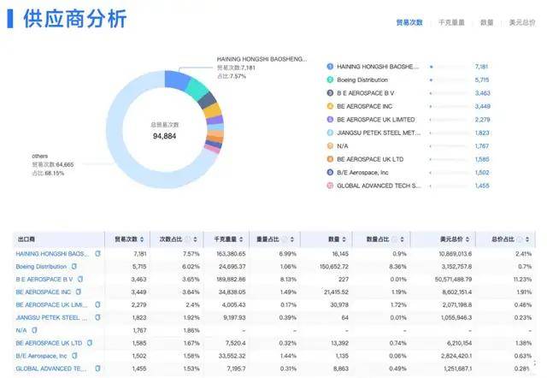Click the yellow BE AEROSPACE INC donut slice
547x378 pixels.
point(212,111)
